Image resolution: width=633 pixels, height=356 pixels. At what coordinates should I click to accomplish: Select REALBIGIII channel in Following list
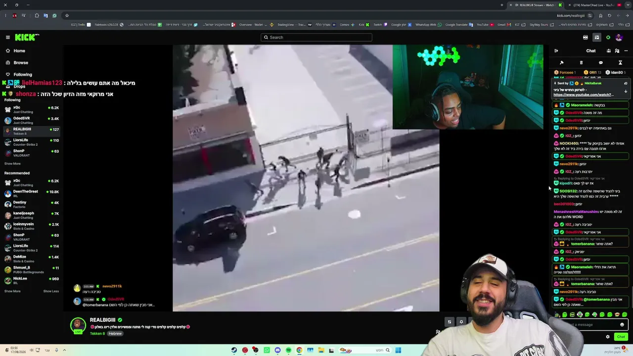pyautogui.click(x=32, y=131)
